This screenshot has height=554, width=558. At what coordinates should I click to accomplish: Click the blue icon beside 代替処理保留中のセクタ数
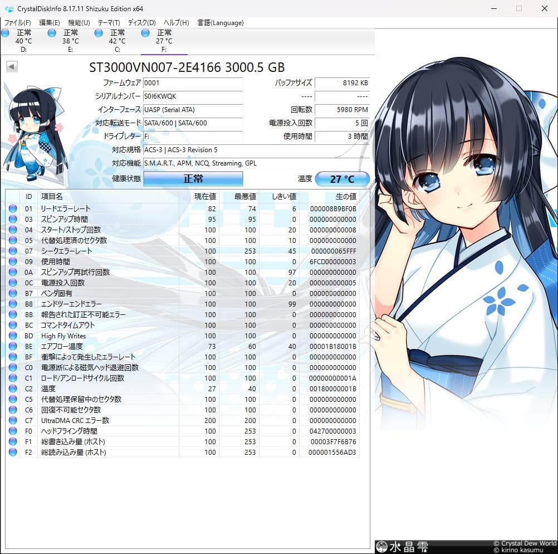(x=12, y=399)
